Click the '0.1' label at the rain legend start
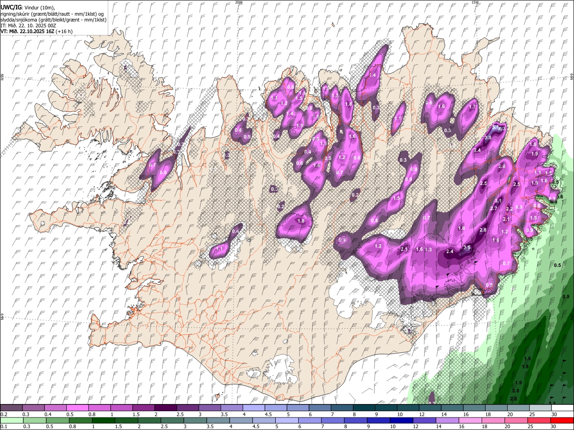The height and width of the screenshot is (430, 574). (x=4, y=427)
